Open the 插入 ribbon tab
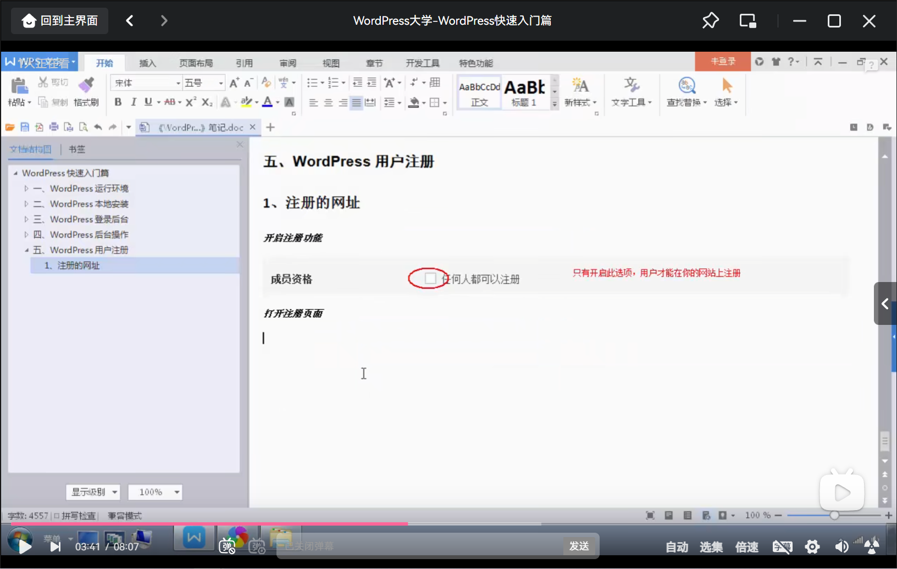Viewport: 897px width, 569px height. pos(147,63)
